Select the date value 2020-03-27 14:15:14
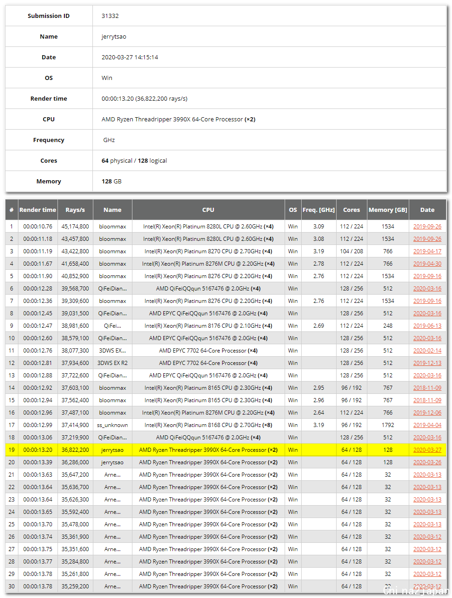Image resolution: width=452 pixels, height=598 pixels. coord(130,57)
